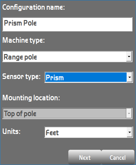Viewport: 136px width, 165px height.
Task: Open the Units dropdown arrow
Action: (x=130, y=132)
